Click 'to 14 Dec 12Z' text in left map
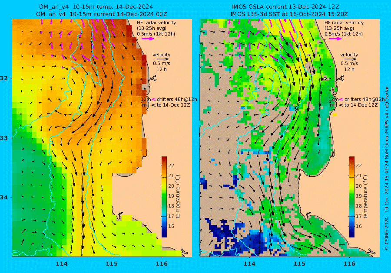391x273 pixels. click(x=173, y=105)
